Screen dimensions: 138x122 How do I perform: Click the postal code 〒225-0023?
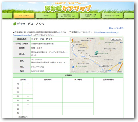36,60
